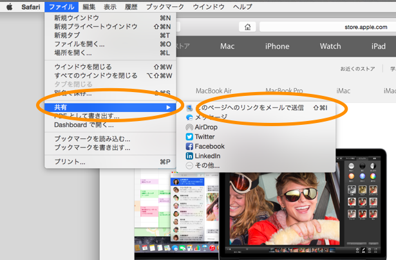Open その他… sharing options
The width and height of the screenshot is (396, 260).
(256, 165)
